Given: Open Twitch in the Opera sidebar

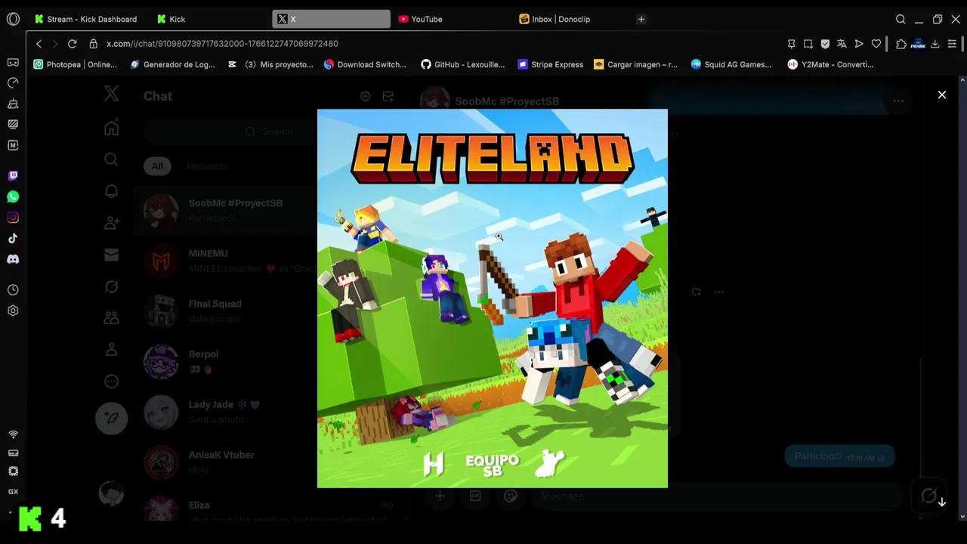Looking at the screenshot, I should (13, 176).
